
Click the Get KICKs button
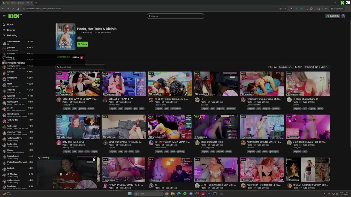pyautogui.click(x=333, y=16)
